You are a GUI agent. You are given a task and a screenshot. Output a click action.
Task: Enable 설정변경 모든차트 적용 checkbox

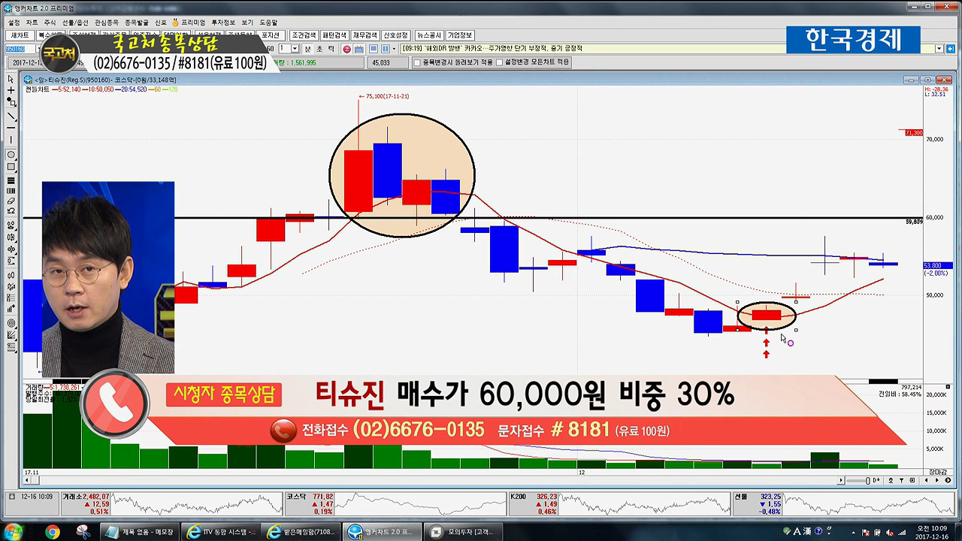tap(499, 62)
